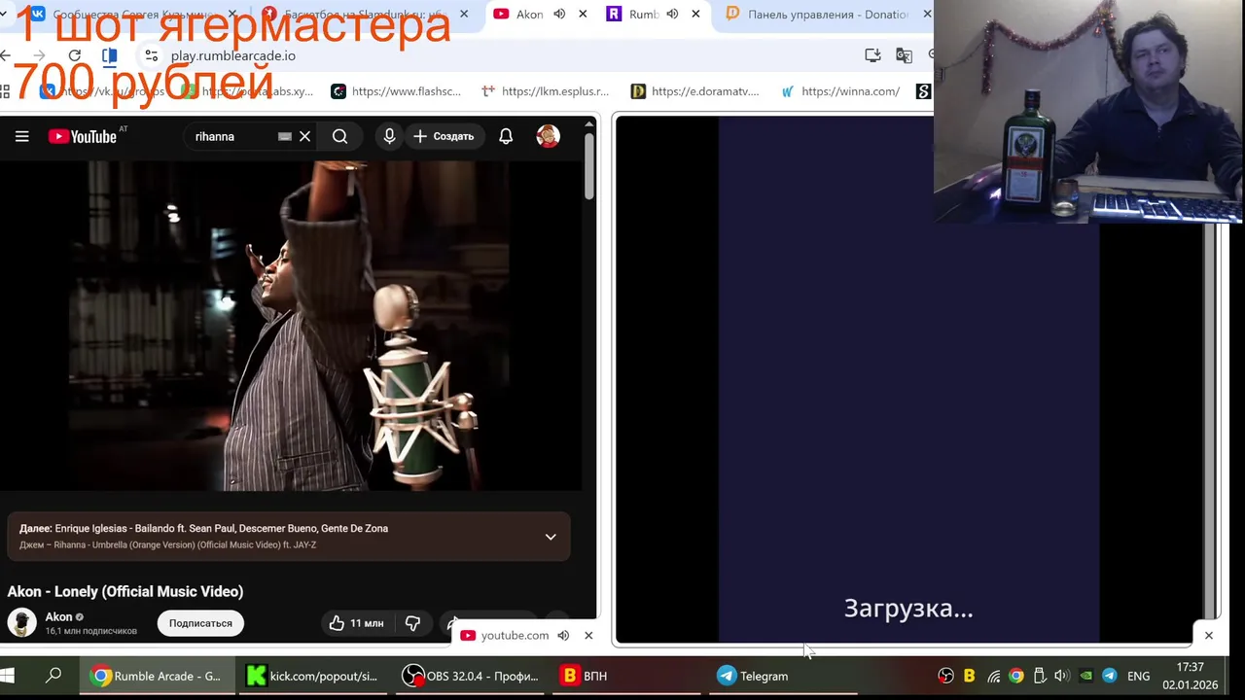This screenshot has height=700, width=1245.
Task: Open site information icon in address bar
Action: click(x=151, y=55)
